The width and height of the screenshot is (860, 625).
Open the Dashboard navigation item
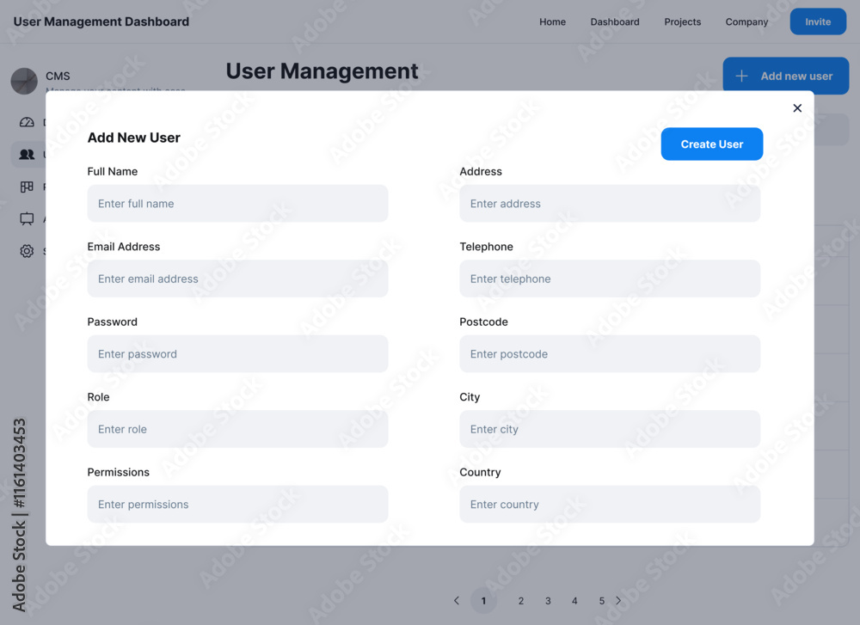(614, 22)
